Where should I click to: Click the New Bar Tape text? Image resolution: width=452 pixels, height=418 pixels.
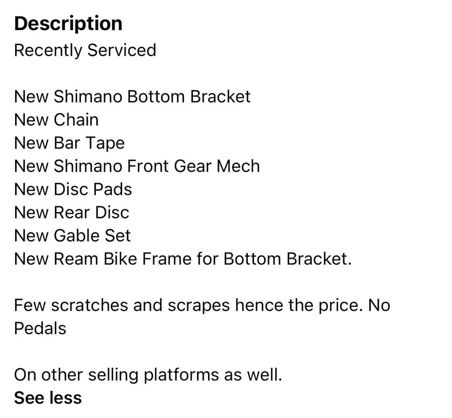[x=69, y=144]
